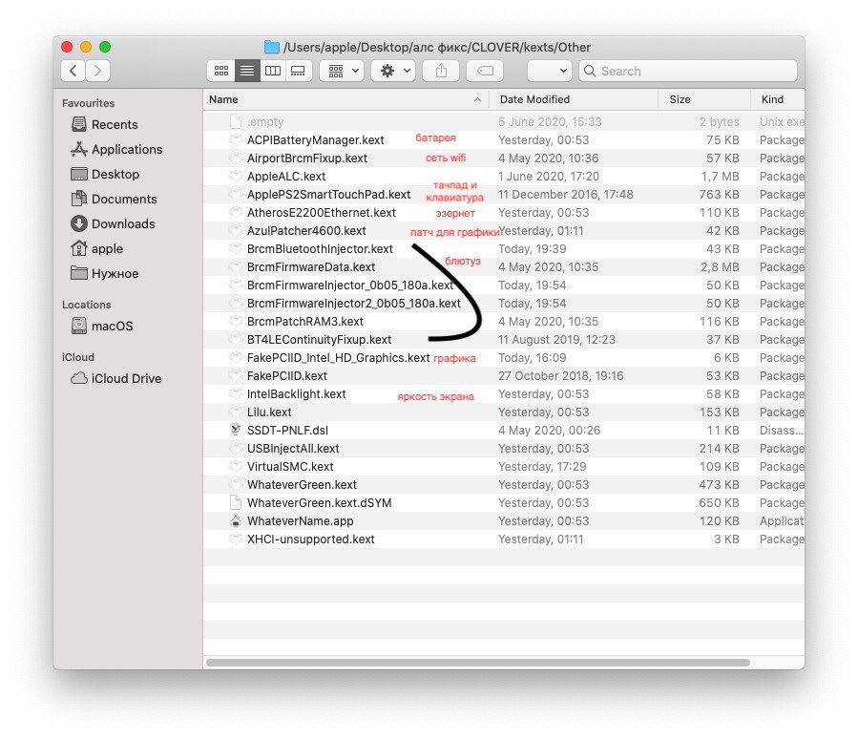Select the WhateverName.app icon
The width and height of the screenshot is (858, 740).
coord(236,520)
